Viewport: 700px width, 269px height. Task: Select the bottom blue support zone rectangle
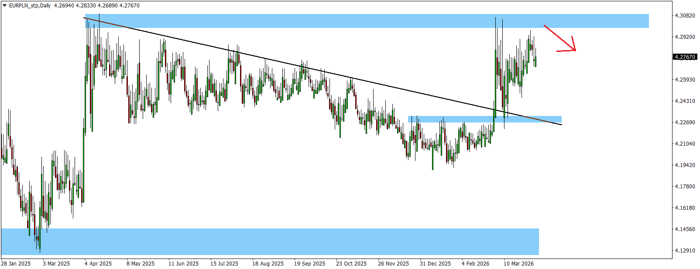pyautogui.click(x=270, y=242)
